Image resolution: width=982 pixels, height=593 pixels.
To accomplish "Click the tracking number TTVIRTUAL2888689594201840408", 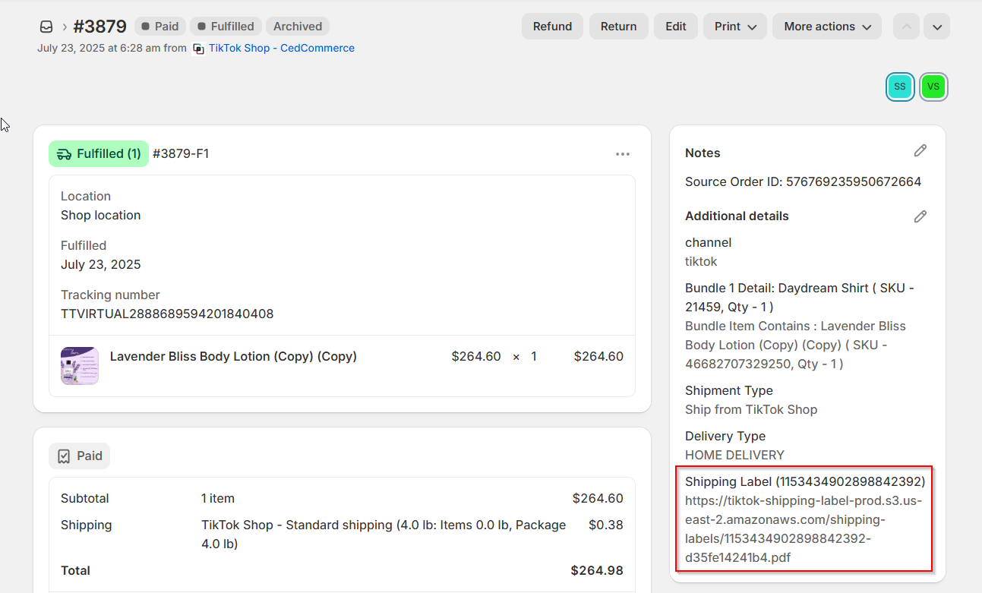I will (167, 314).
